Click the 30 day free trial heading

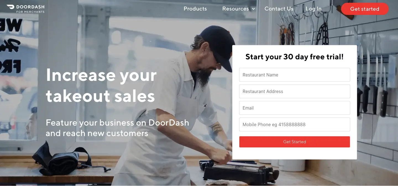tap(295, 57)
